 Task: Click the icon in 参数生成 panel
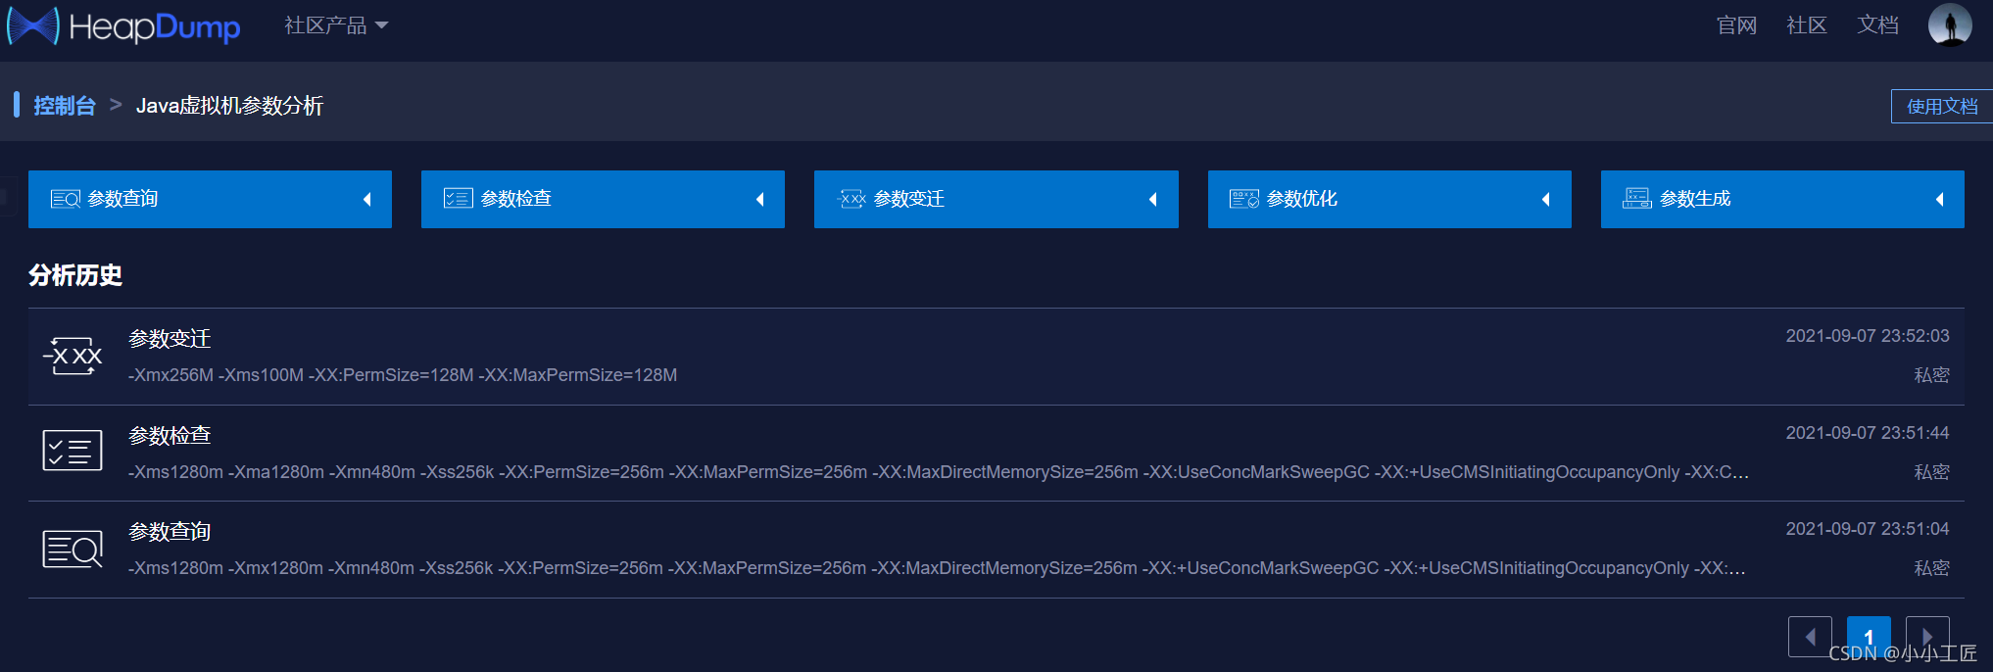1636,200
